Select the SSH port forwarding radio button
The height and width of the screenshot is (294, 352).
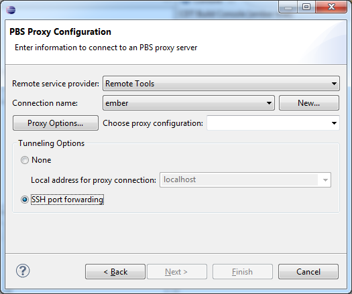pos(25,200)
